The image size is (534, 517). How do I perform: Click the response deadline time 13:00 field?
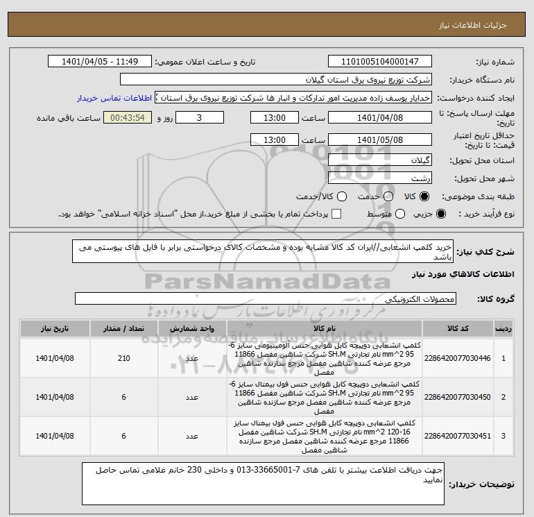(x=275, y=118)
